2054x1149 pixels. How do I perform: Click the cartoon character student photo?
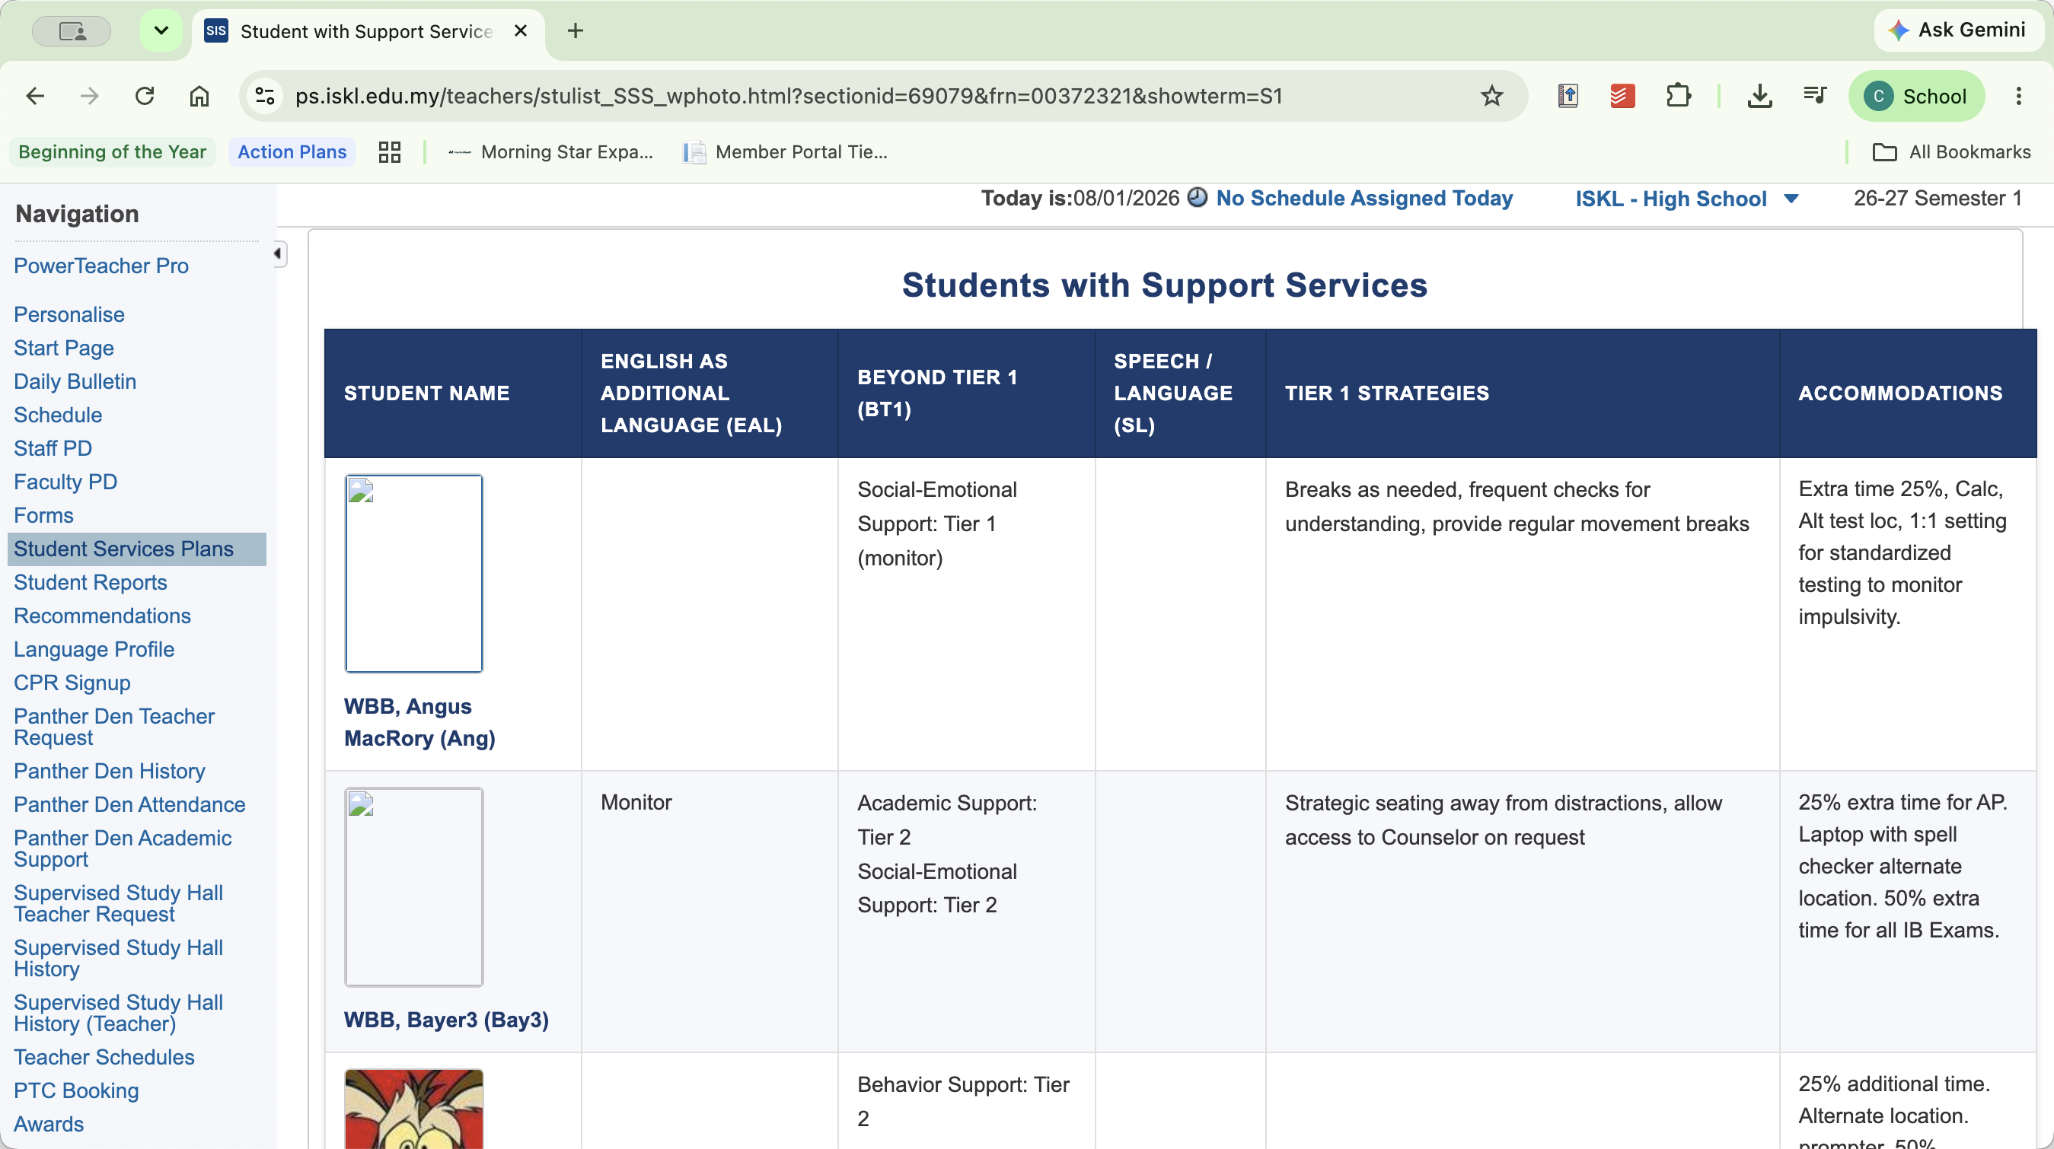point(414,1109)
